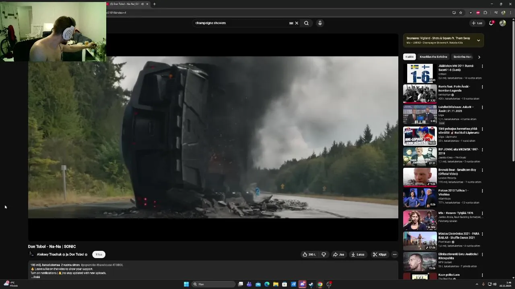Open options for Bronski Beat Smalltown Boy video
The width and height of the screenshot is (515, 289).
click(482, 170)
